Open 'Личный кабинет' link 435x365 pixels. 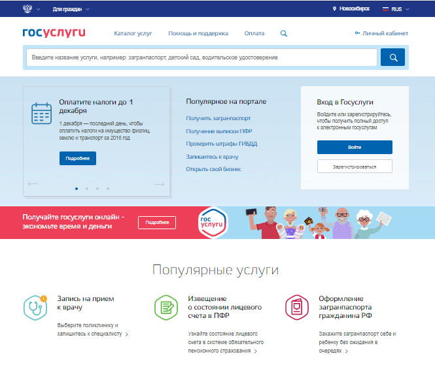click(x=385, y=33)
